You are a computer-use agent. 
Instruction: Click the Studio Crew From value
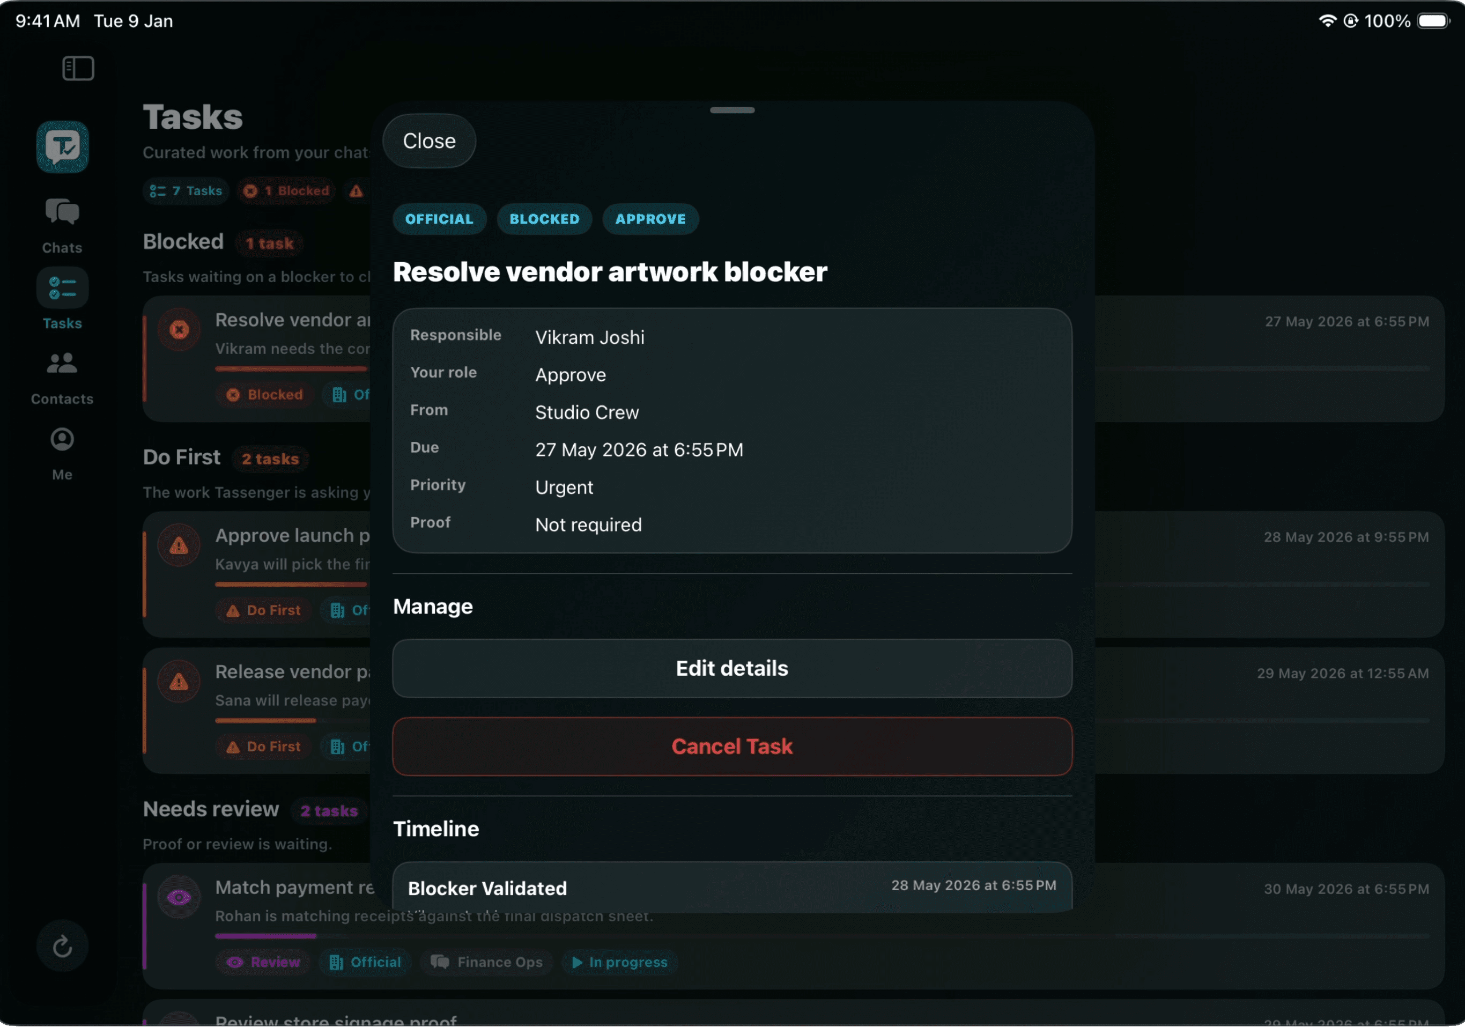[587, 412]
